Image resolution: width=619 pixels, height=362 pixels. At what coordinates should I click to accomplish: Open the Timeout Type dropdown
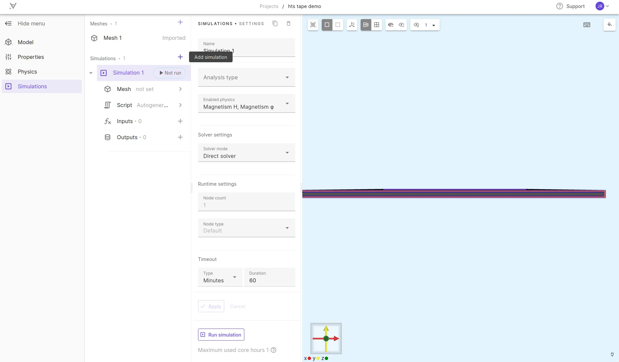click(x=220, y=277)
